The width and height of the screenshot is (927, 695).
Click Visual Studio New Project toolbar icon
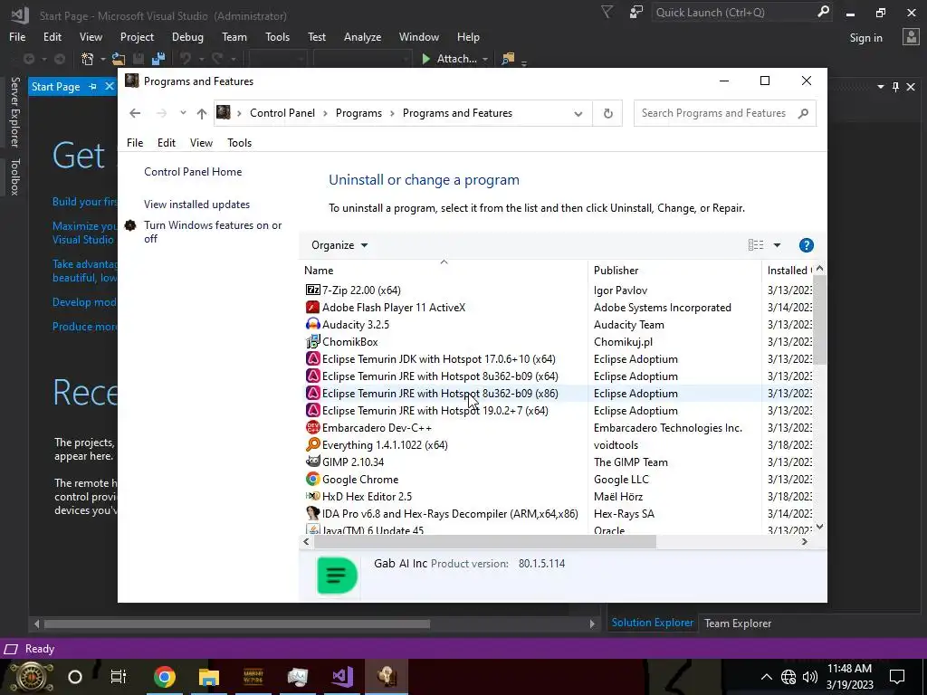(x=88, y=59)
